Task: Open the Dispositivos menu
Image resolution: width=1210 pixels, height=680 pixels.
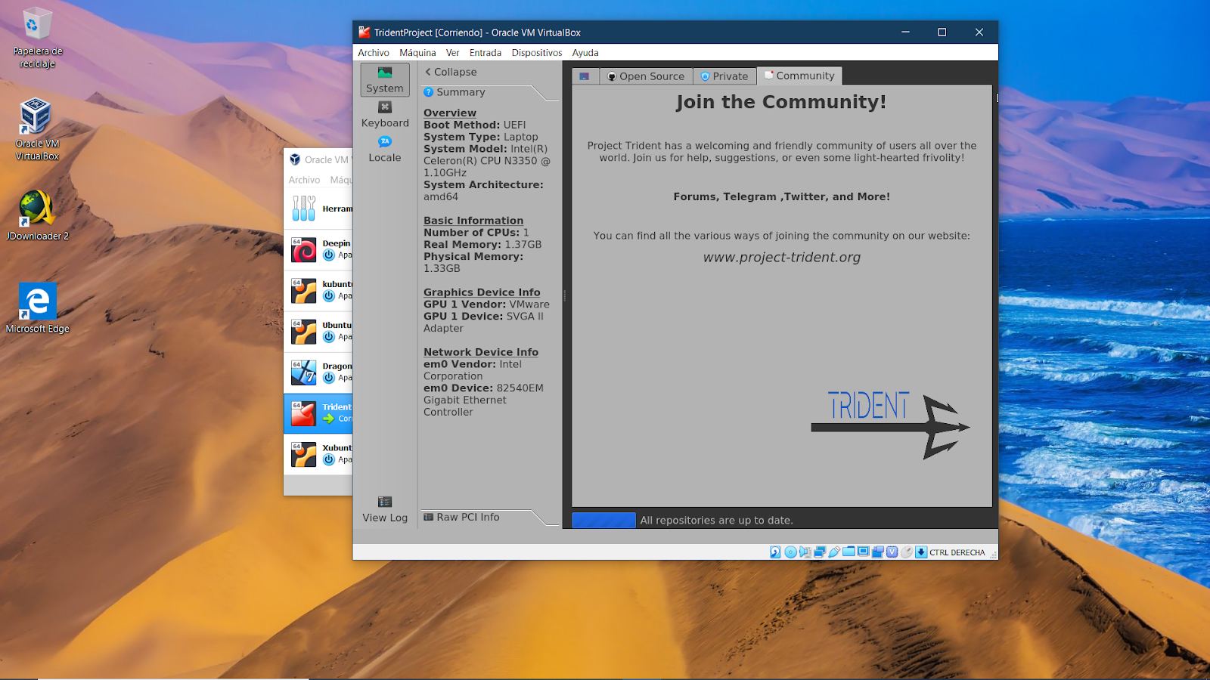Action: click(537, 53)
